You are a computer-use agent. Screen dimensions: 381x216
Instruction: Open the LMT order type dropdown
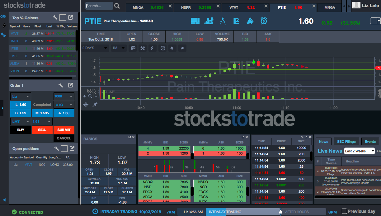[x=21, y=121]
